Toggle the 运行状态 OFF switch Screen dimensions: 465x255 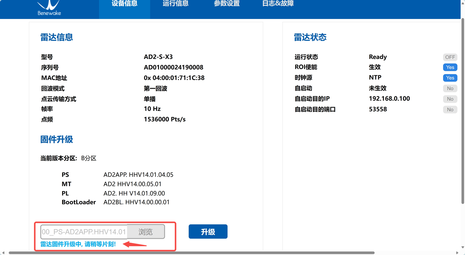pyautogui.click(x=450, y=57)
